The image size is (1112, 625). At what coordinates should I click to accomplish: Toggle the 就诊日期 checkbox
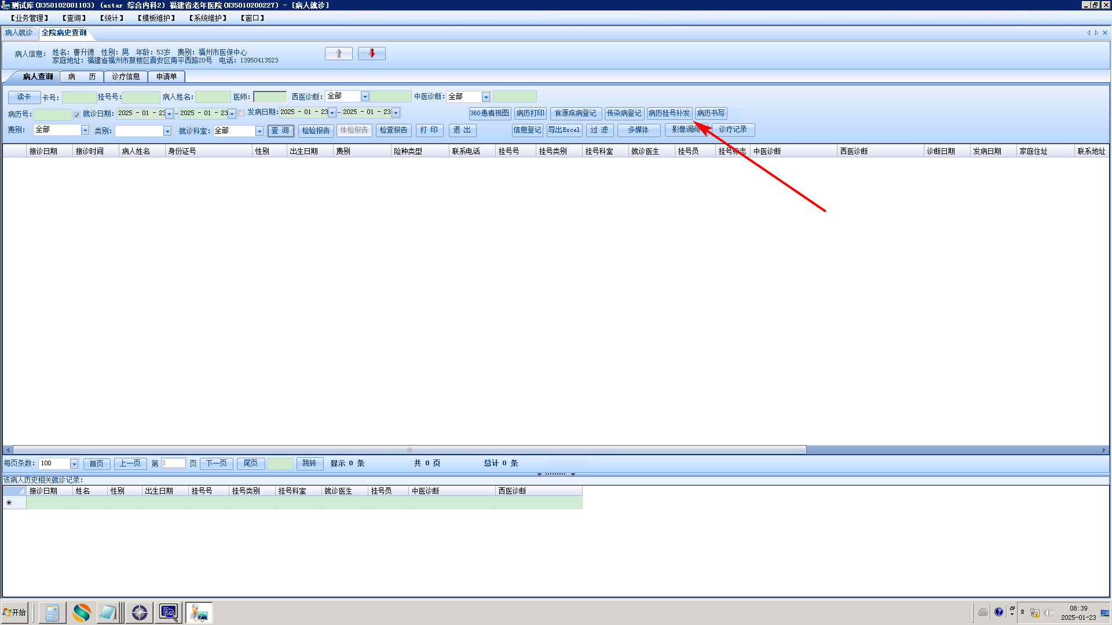[x=76, y=115]
